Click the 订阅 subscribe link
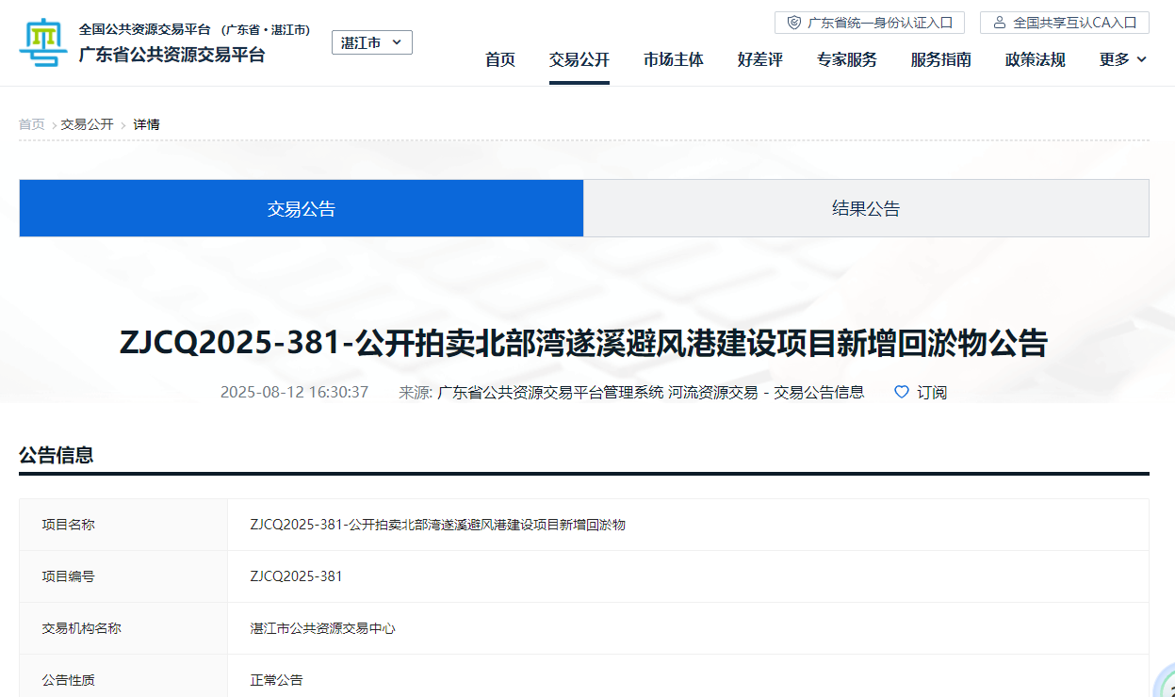1175x697 pixels. 932,392
